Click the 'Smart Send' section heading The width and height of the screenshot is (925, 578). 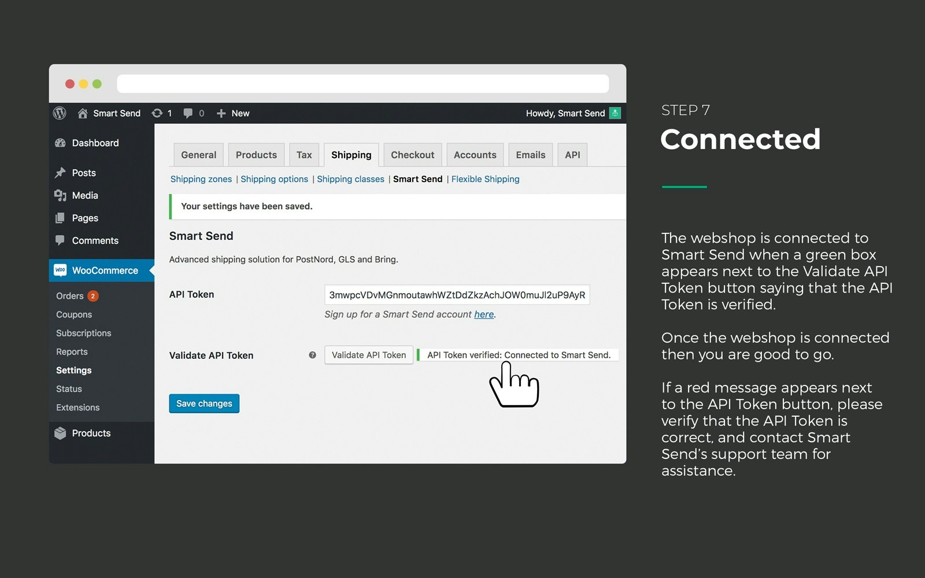(x=201, y=236)
